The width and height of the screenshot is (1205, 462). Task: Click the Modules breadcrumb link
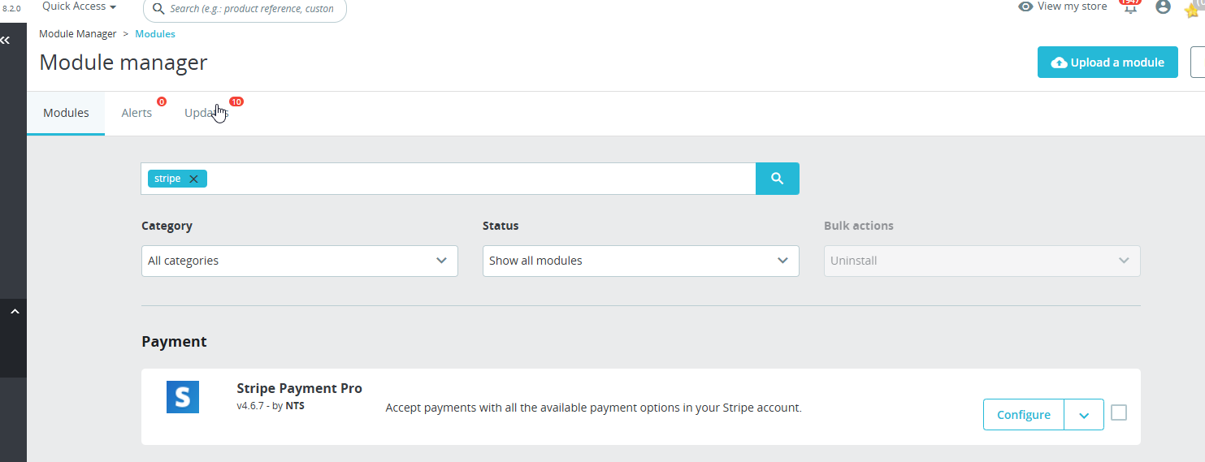155,34
